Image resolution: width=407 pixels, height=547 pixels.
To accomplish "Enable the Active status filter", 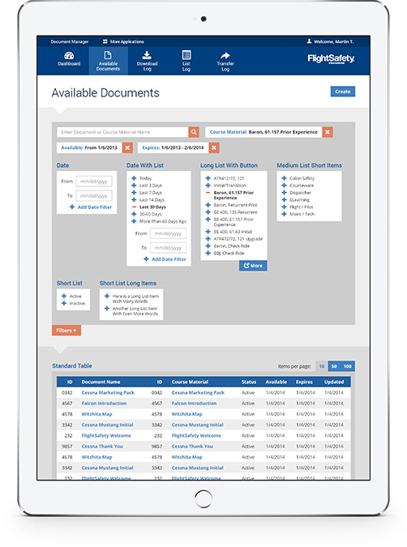I will pyautogui.click(x=64, y=296).
